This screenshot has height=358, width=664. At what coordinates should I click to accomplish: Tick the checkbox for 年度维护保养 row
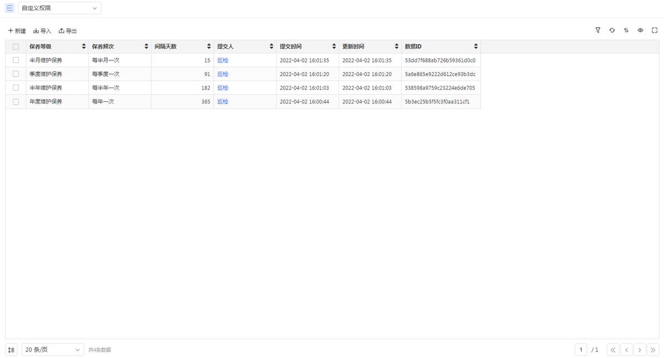tap(15, 102)
